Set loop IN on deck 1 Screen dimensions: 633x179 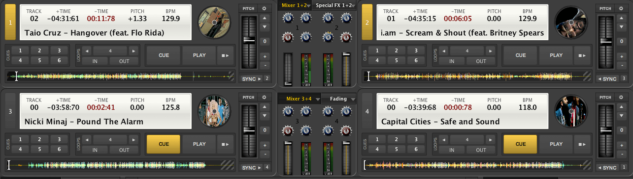95,61
